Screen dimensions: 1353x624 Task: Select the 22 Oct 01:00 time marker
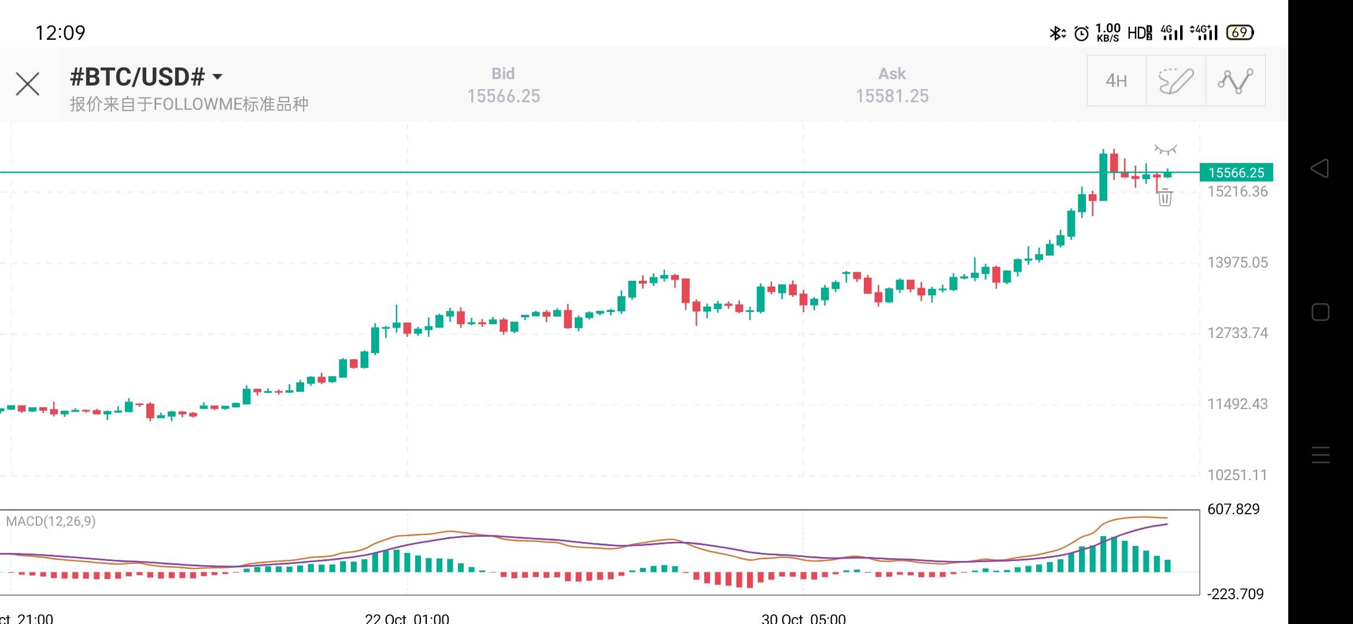[406, 618]
